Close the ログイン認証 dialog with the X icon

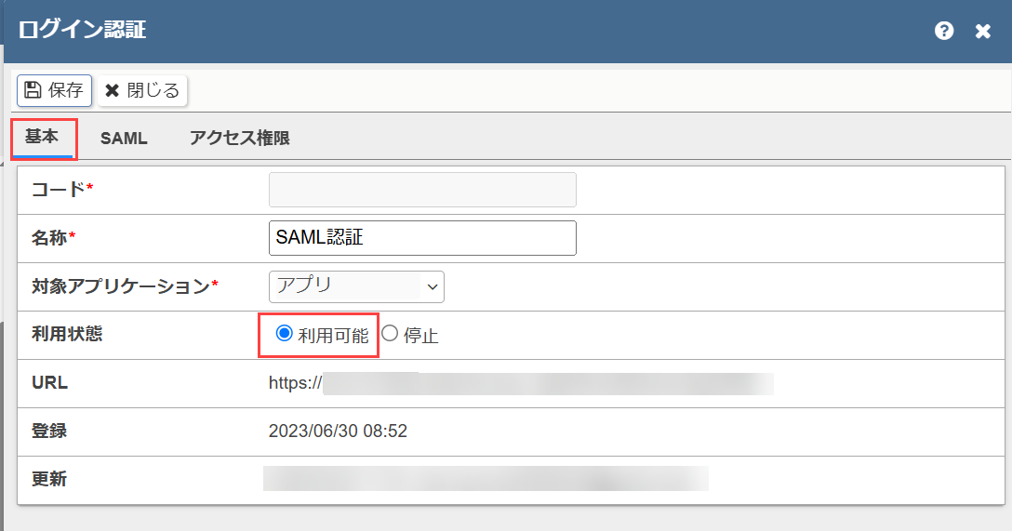click(x=982, y=31)
